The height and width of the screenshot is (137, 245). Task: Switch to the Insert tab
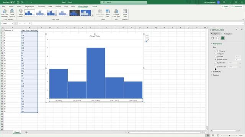19,6
